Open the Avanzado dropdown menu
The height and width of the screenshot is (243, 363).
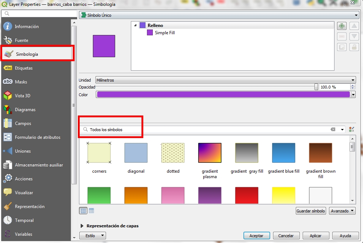(x=342, y=211)
